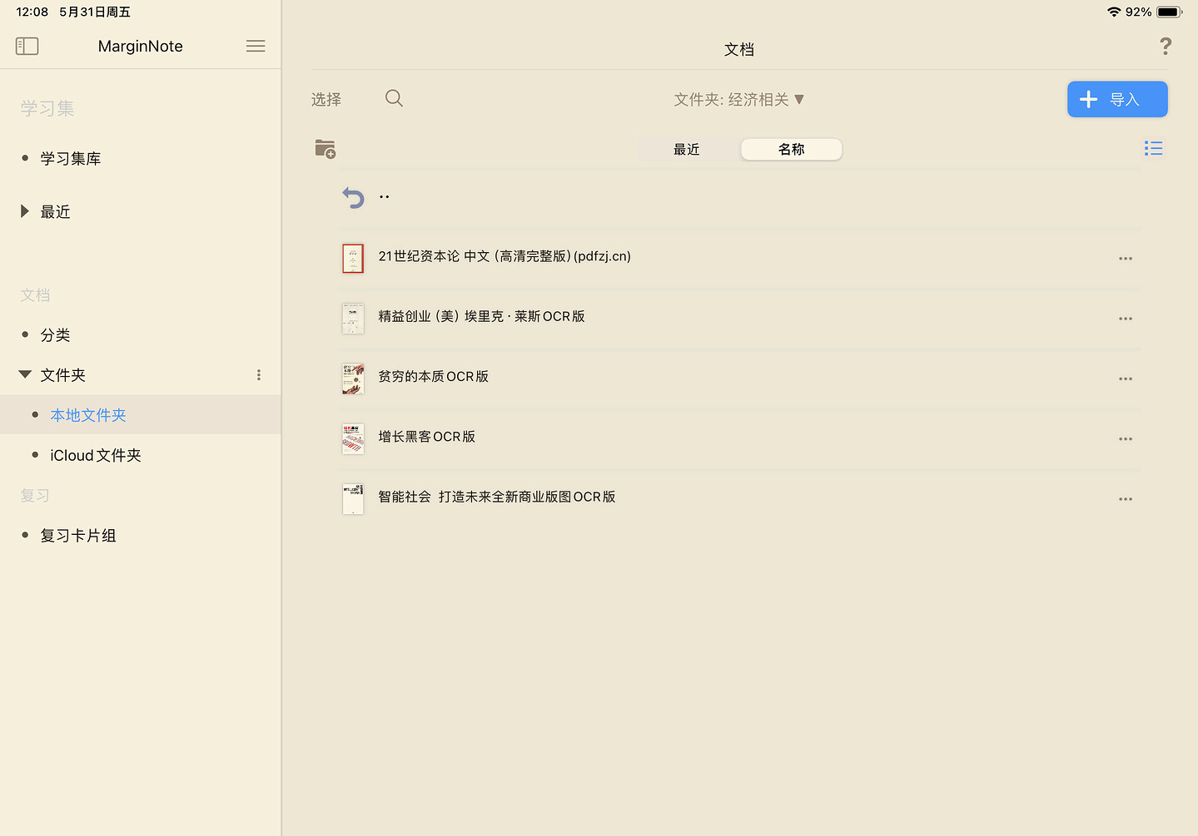Image resolution: width=1198 pixels, height=836 pixels.
Task: Collapse the 文件夹 tree section
Action: [x=25, y=374]
